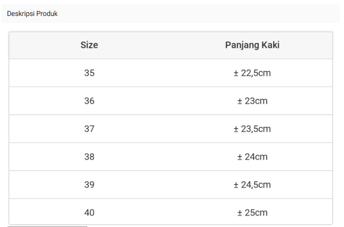Viewport: 344px width, 227px height.
Task: Click the ± 25cm foot length cell
Action: pos(252,213)
